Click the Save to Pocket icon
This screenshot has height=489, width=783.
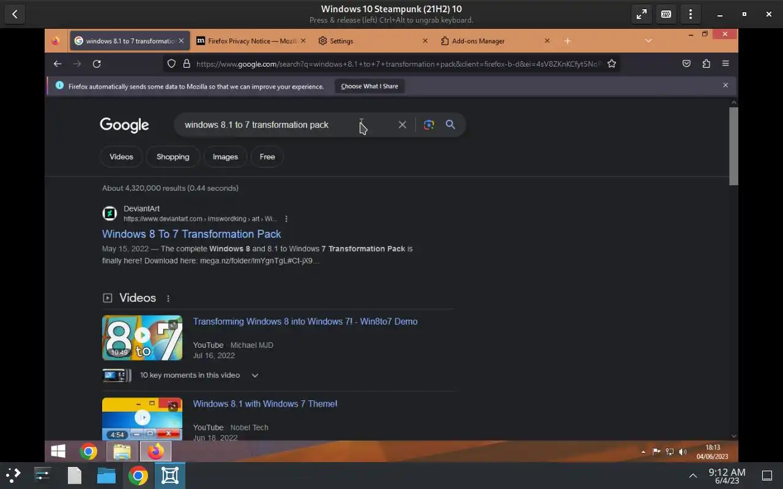click(686, 64)
